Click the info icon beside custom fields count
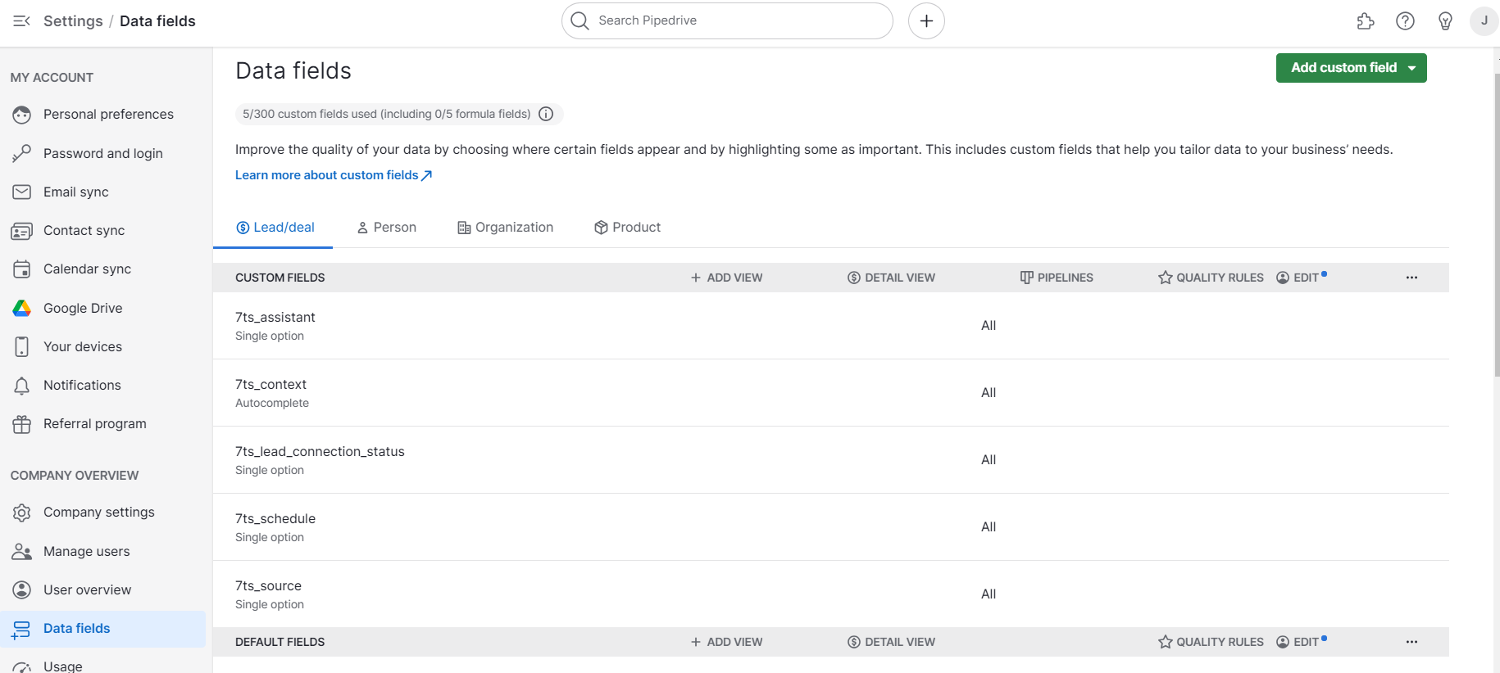This screenshot has width=1500, height=673. (546, 114)
